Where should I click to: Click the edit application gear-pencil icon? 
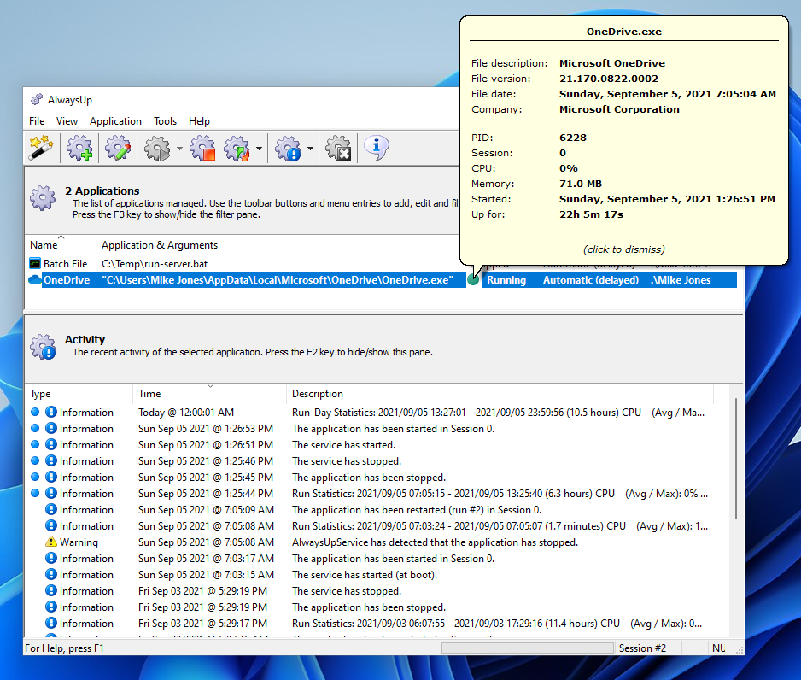pyautogui.click(x=118, y=148)
